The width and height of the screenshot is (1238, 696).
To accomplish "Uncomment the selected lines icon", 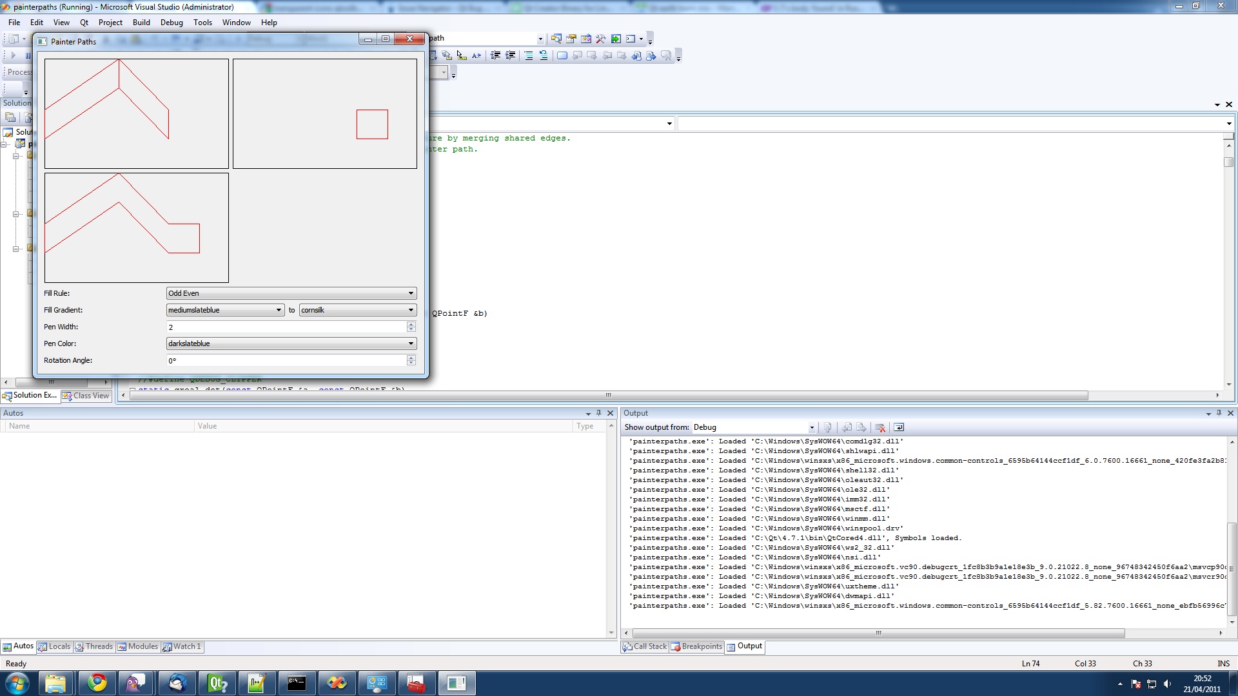I will click(x=544, y=55).
